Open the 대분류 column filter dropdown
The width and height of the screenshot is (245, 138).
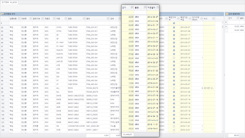coord(31,19)
